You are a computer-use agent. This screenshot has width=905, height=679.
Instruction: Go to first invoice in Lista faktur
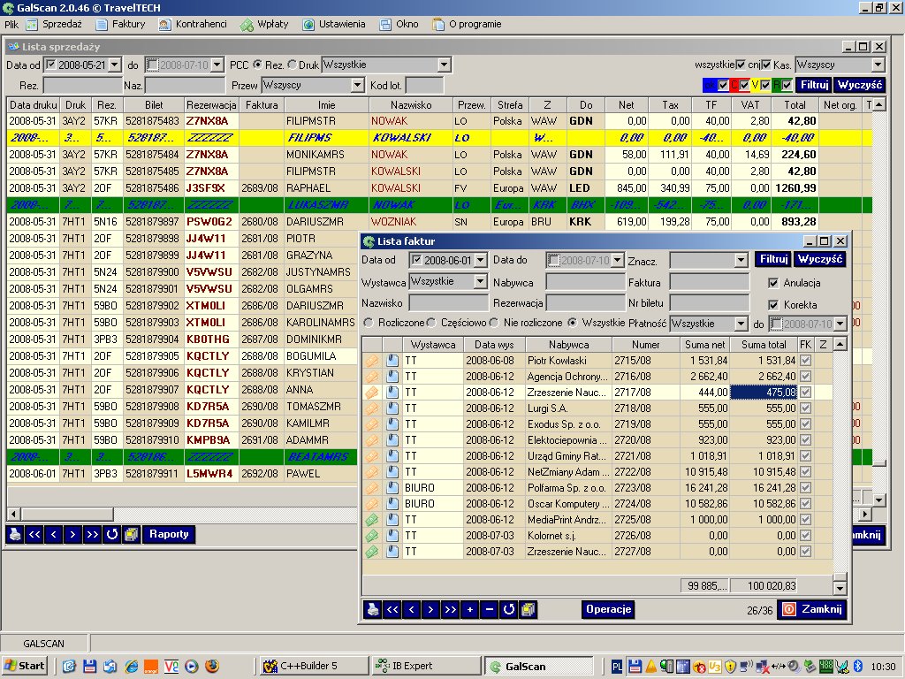coord(392,609)
